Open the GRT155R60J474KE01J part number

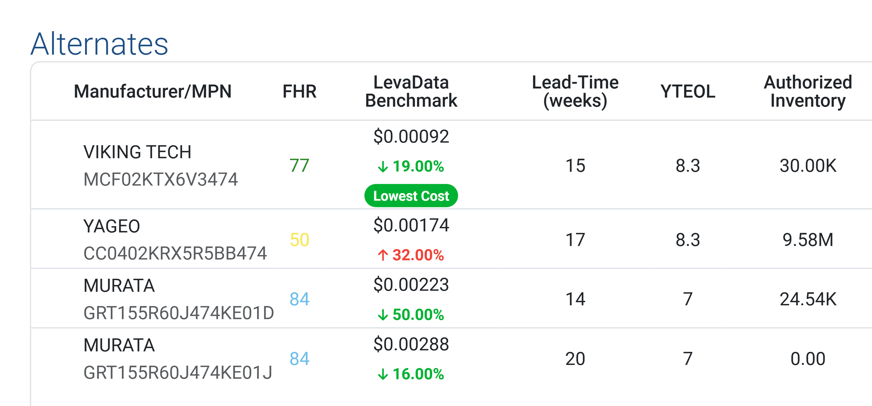(178, 373)
